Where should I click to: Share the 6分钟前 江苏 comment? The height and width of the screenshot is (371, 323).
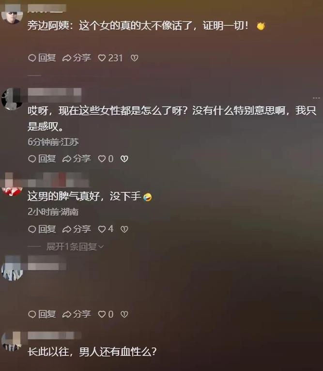tap(77, 158)
